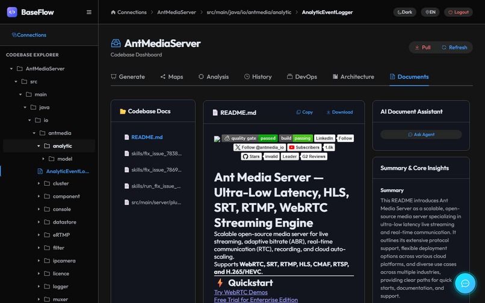Open the History tab
This screenshot has width=485, height=303.
click(258, 77)
